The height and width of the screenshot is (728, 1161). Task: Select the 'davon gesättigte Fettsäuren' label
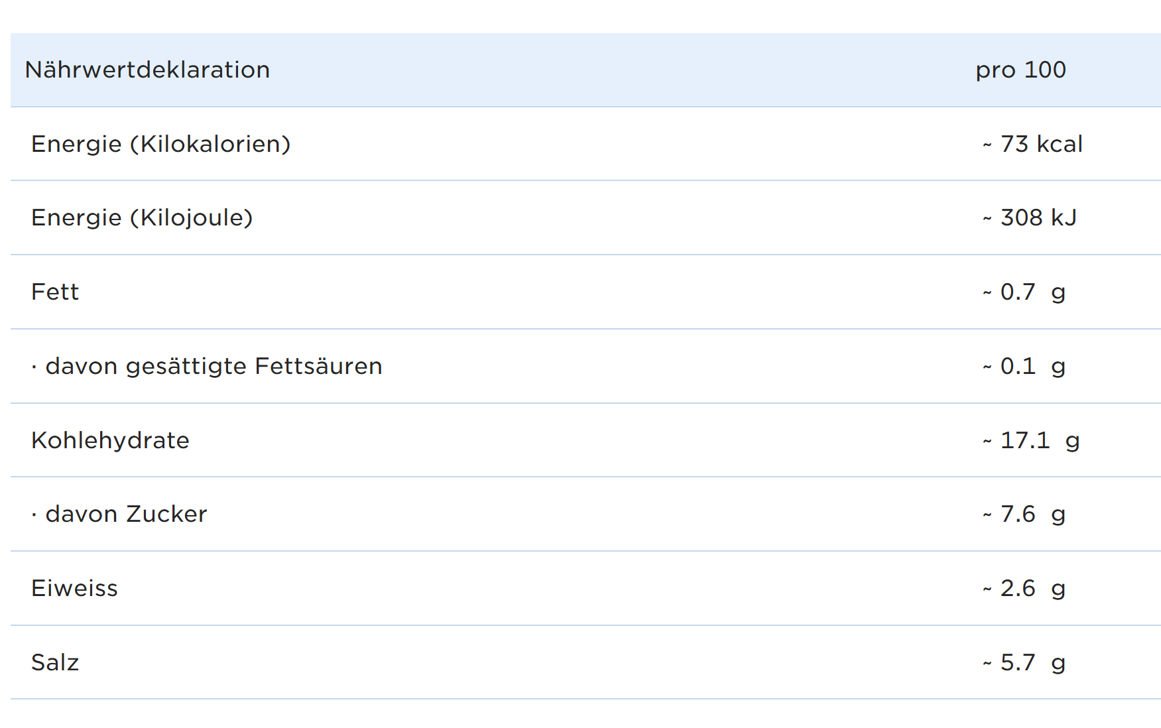point(214,366)
